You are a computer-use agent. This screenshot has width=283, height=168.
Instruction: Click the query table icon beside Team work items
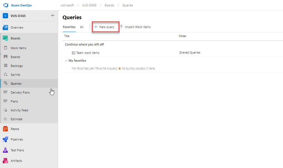73,53
